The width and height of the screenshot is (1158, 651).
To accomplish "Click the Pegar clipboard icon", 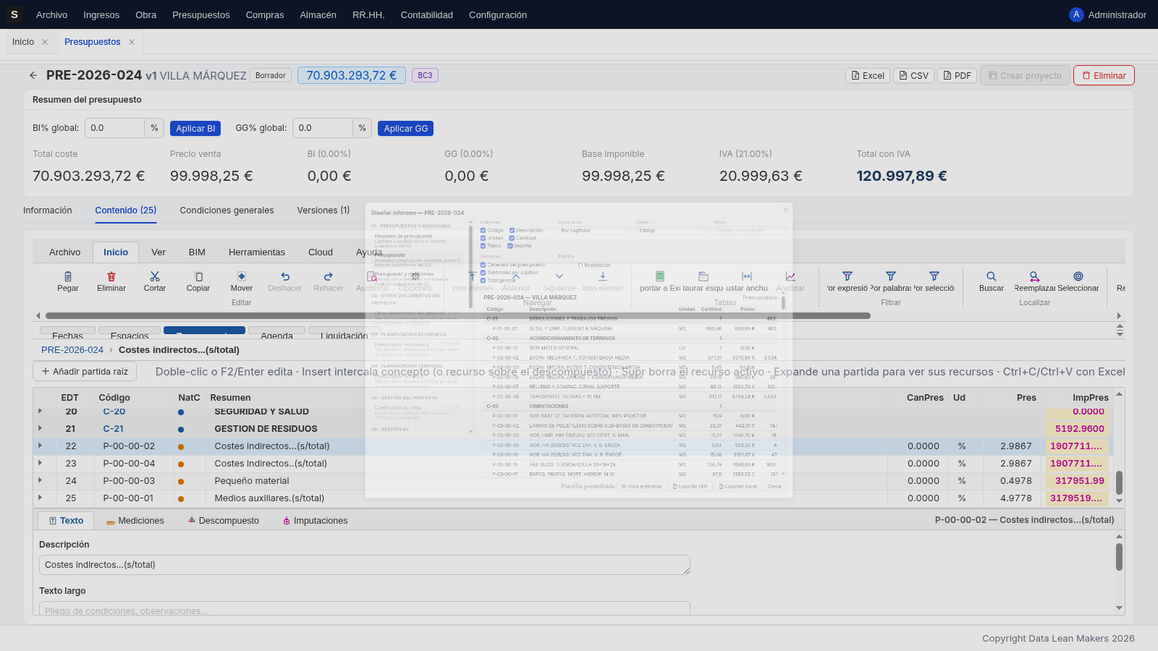I will (68, 276).
